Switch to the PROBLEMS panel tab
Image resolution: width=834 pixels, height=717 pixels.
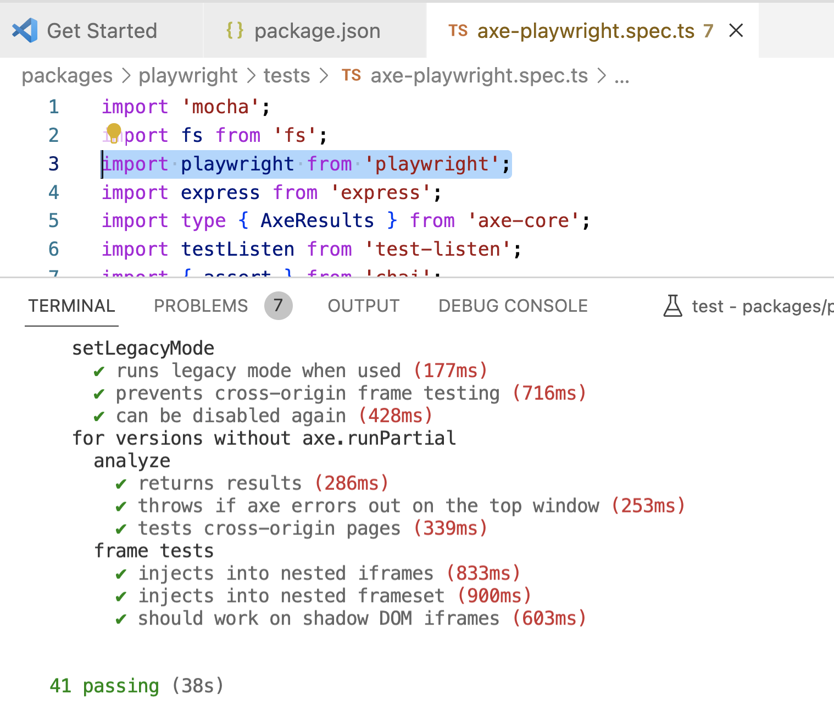tap(201, 306)
